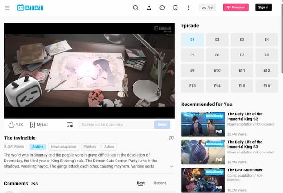The width and height of the screenshot is (283, 193).
Task: Select episode E15
Action: coord(242,86)
